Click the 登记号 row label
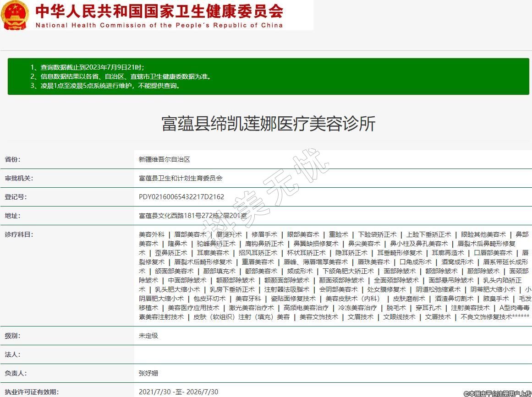 pos(16,197)
